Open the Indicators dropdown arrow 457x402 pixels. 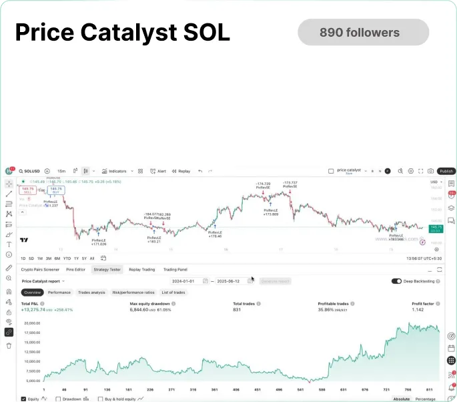(132, 171)
